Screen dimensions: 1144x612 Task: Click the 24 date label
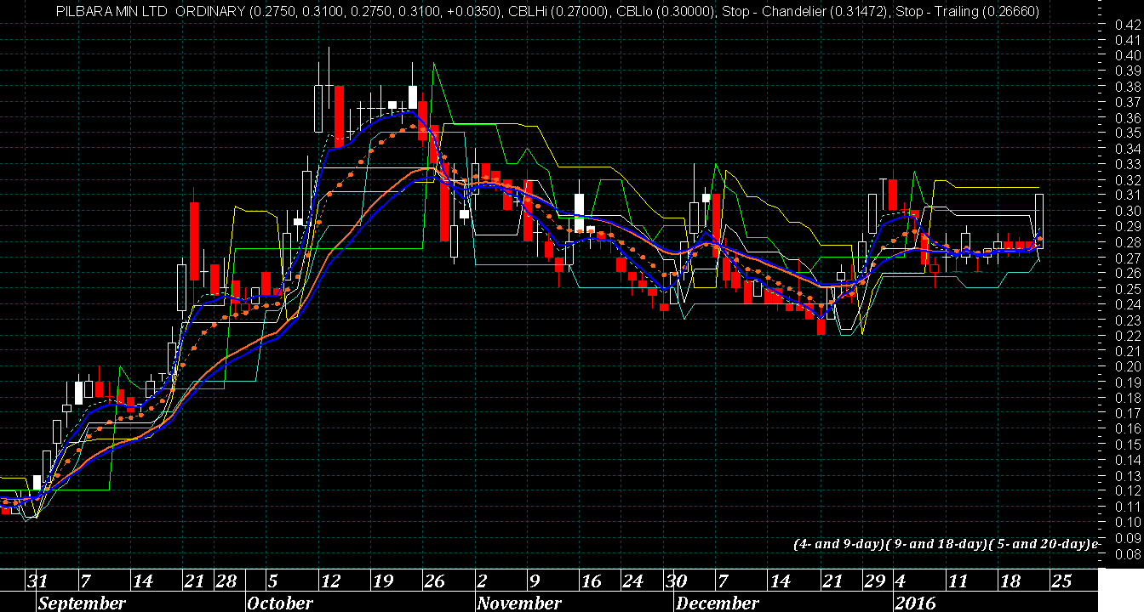633,581
